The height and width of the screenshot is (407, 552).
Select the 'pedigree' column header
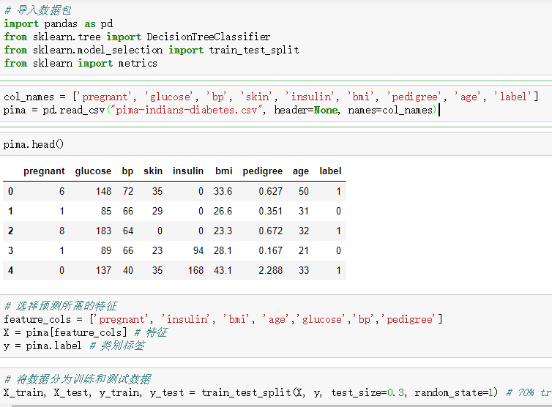point(263,171)
